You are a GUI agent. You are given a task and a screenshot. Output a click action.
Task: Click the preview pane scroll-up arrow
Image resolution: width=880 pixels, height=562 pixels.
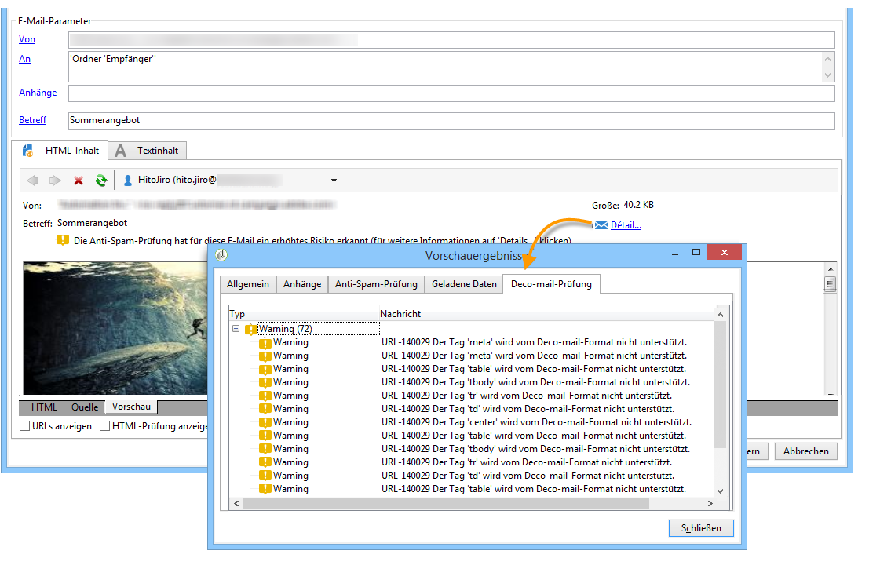pos(831,269)
